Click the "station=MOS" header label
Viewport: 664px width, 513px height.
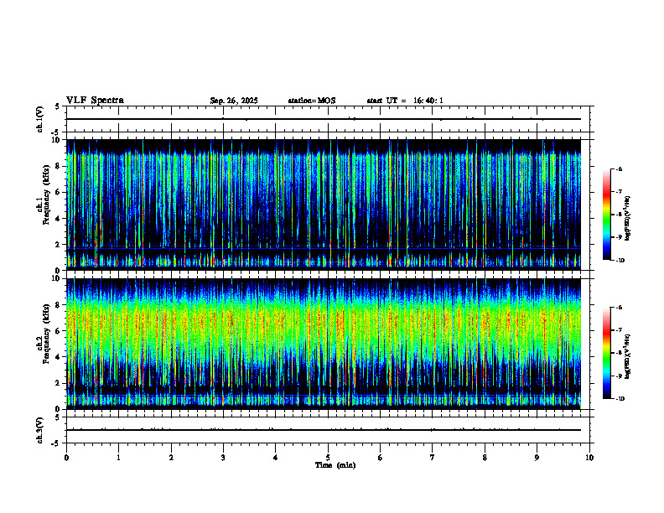tap(312, 101)
